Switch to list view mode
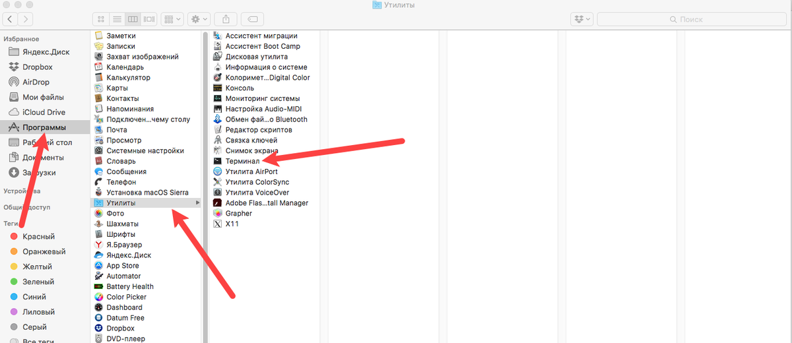 pyautogui.click(x=117, y=20)
